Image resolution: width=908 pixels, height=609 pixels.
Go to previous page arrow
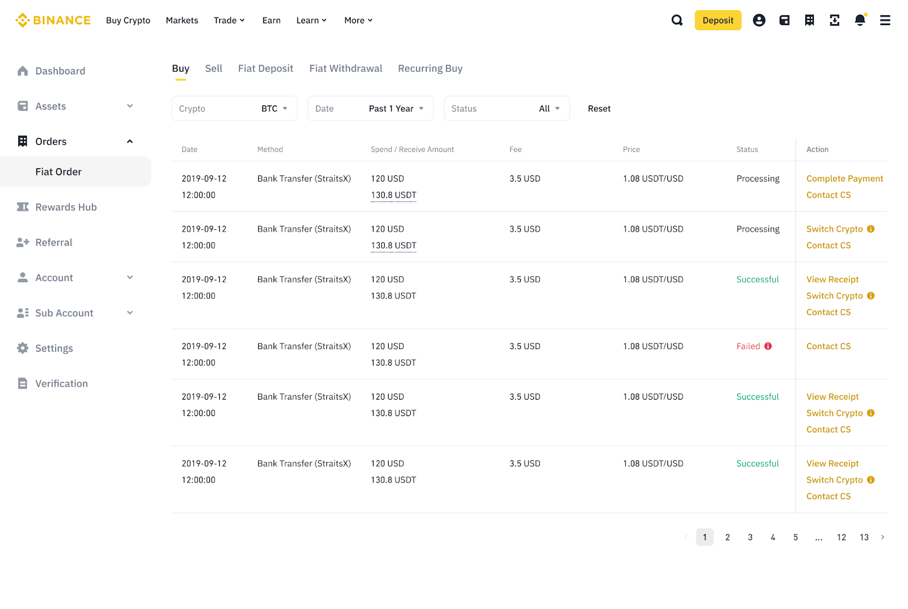coord(686,537)
